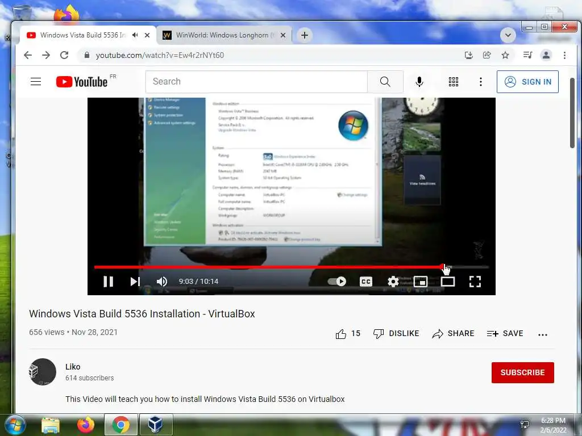Bookmark this page with star
The width and height of the screenshot is (582, 436).
coord(505,55)
